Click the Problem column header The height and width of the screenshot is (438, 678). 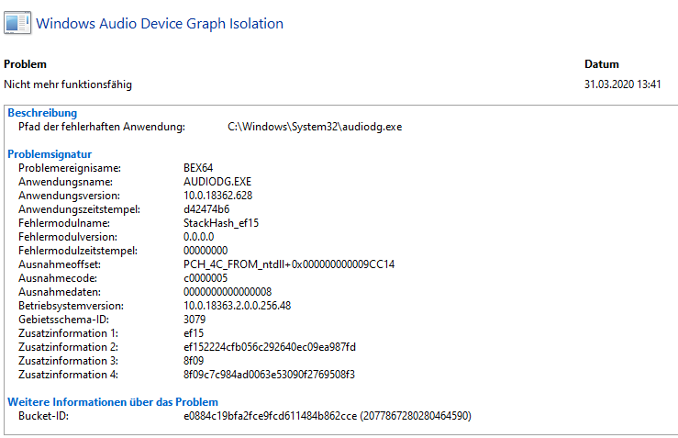tap(25, 64)
